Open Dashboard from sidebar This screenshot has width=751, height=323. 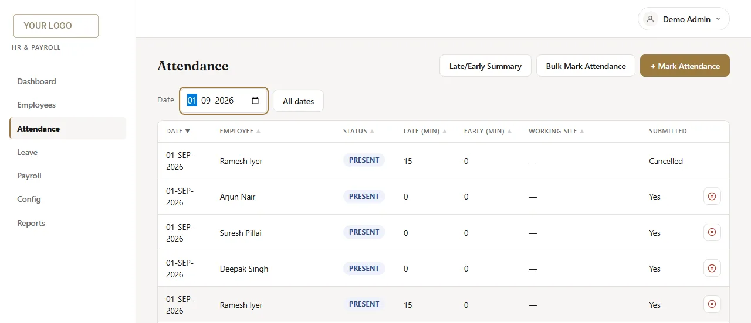(67, 81)
